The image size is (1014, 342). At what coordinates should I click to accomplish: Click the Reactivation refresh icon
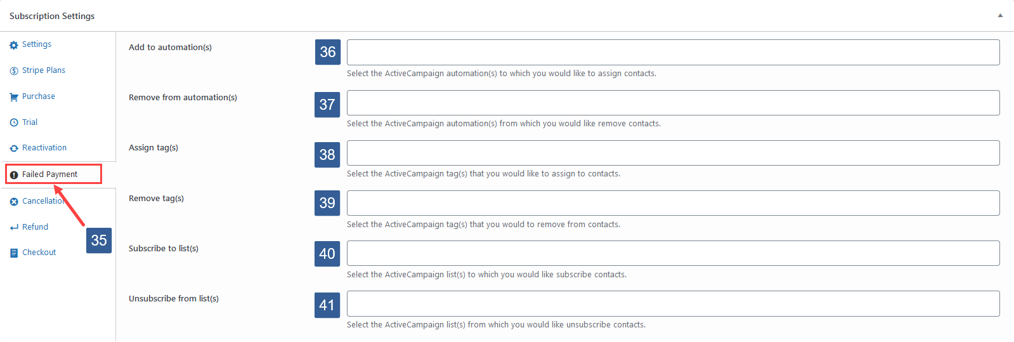pyautogui.click(x=14, y=148)
